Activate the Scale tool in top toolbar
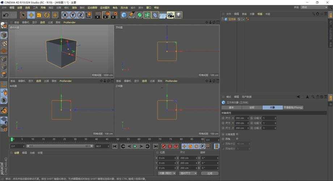 tap(39, 15)
